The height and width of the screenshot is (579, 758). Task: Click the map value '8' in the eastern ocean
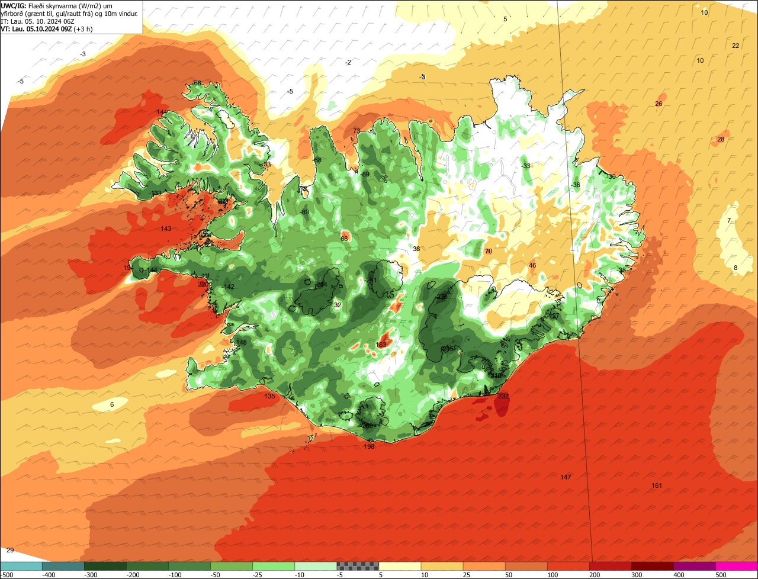pos(736,268)
